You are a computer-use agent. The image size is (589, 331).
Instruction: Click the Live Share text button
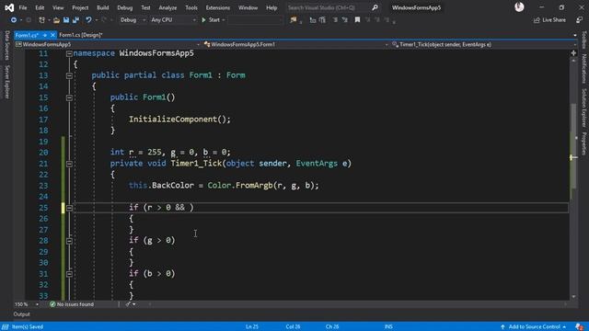[554, 20]
